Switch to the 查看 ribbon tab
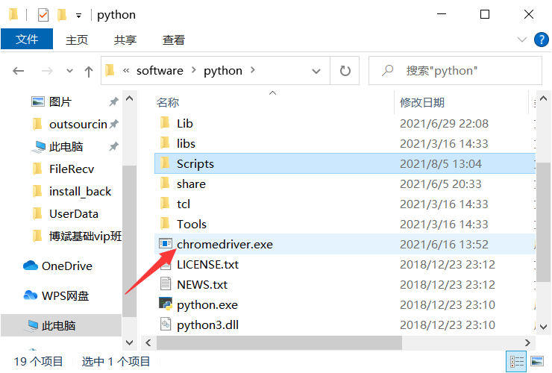 (x=173, y=40)
